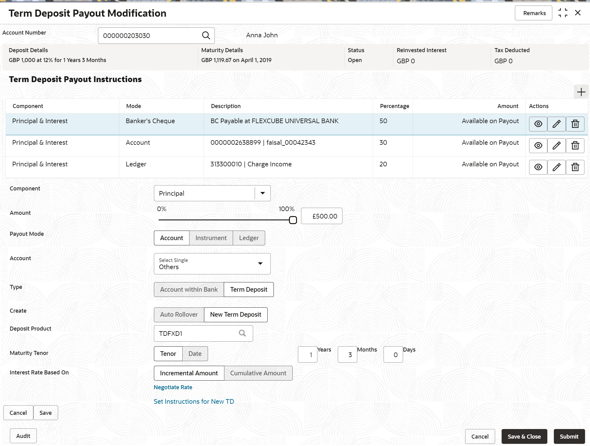This screenshot has width=590, height=446.
Task: Click the Submit button
Action: coord(569,436)
